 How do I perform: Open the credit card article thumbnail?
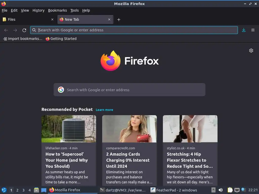click(129, 129)
